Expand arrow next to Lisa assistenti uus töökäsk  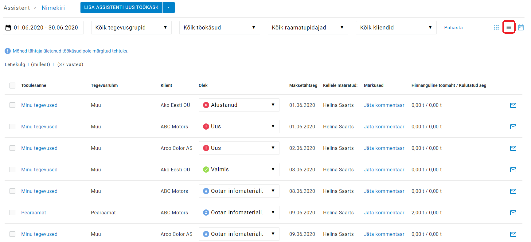[x=169, y=7]
